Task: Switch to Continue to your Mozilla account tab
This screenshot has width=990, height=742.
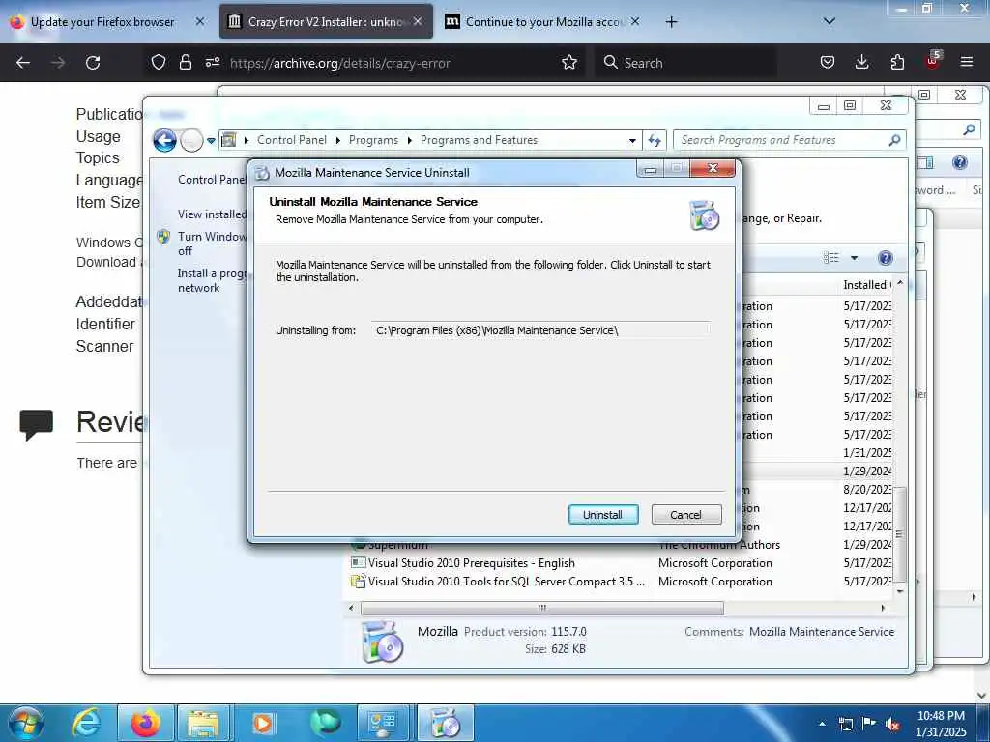Action: tap(543, 22)
